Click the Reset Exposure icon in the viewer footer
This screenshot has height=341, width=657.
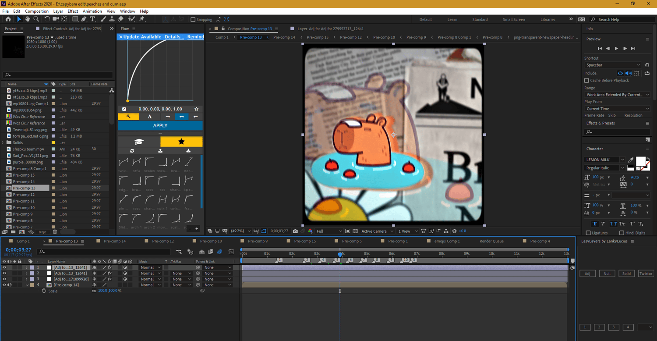(x=454, y=231)
